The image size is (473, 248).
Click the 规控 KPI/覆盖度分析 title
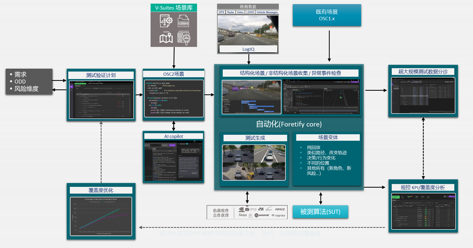(x=423, y=187)
